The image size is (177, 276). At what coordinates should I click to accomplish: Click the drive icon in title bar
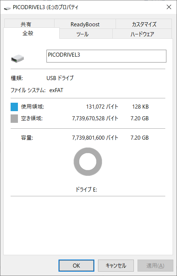pos(7,8)
